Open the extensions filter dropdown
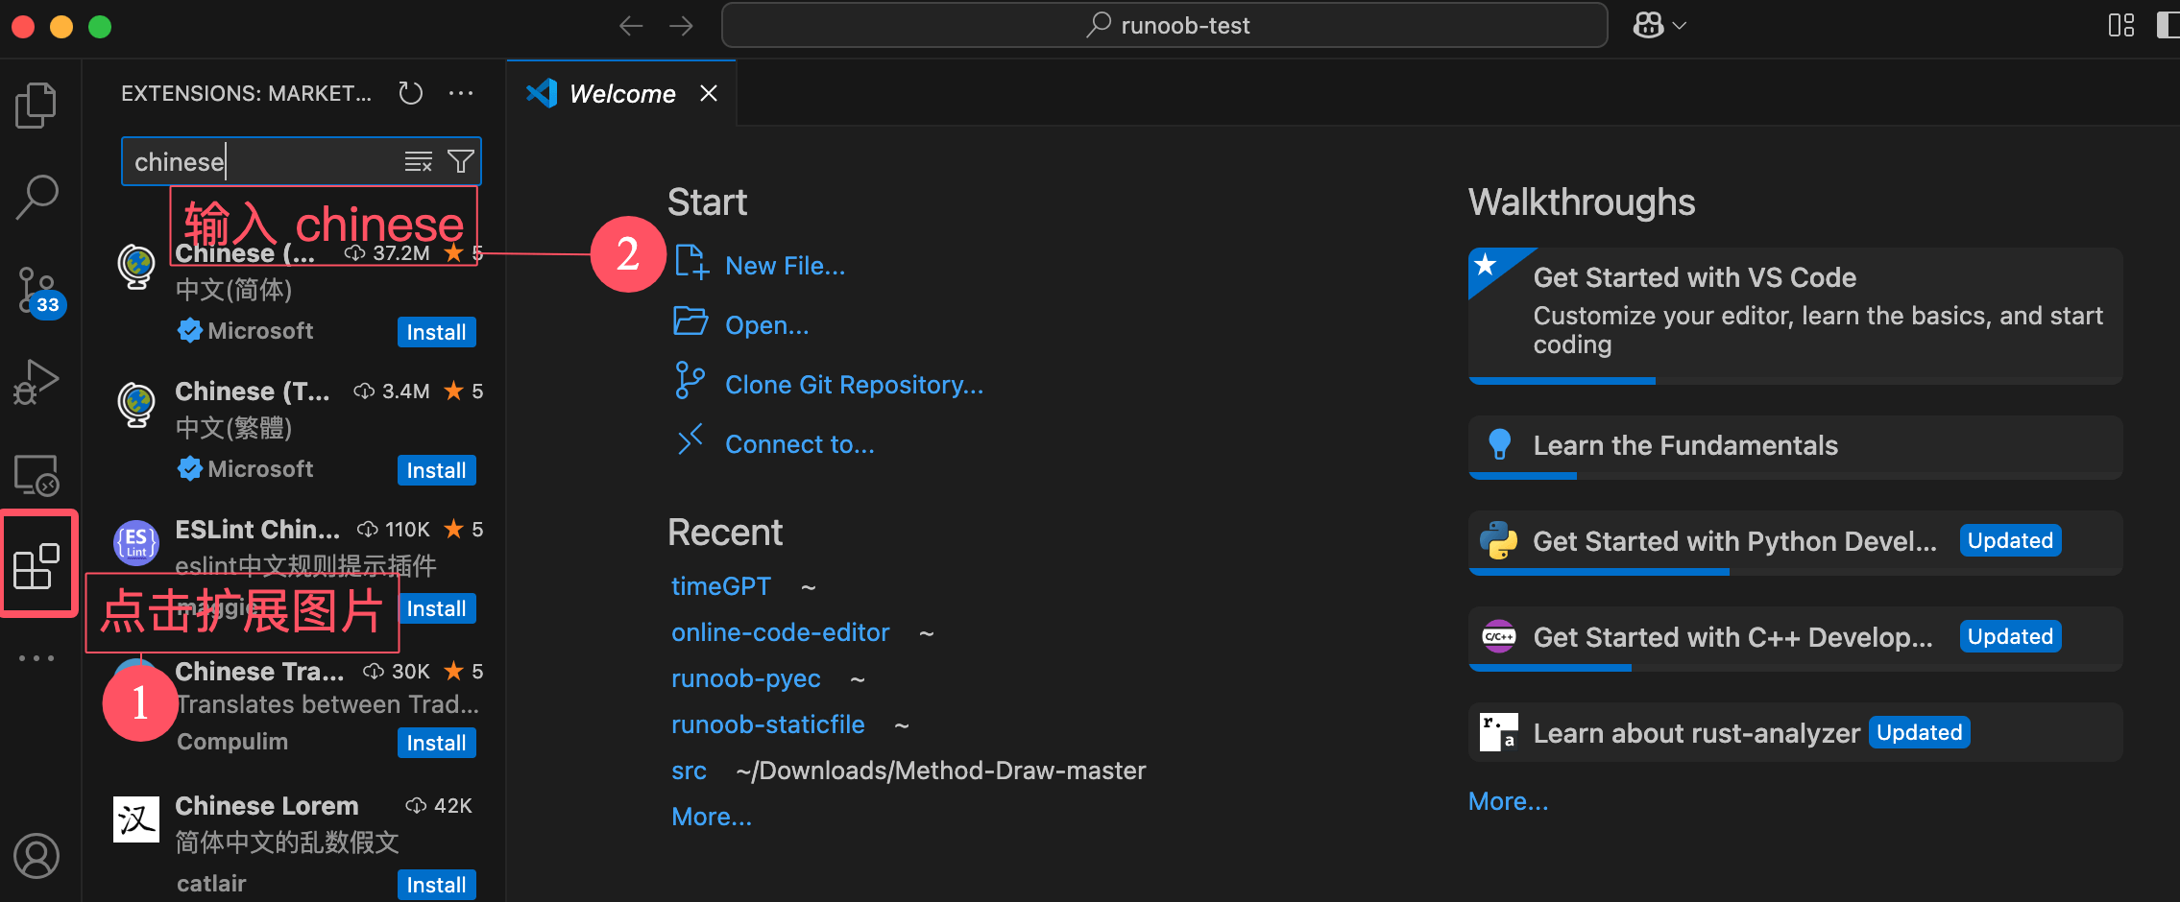Viewport: 2180px width, 902px height. pos(461,161)
